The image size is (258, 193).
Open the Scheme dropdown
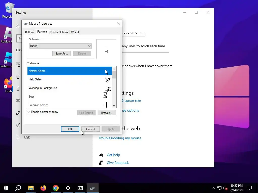(x=60, y=46)
